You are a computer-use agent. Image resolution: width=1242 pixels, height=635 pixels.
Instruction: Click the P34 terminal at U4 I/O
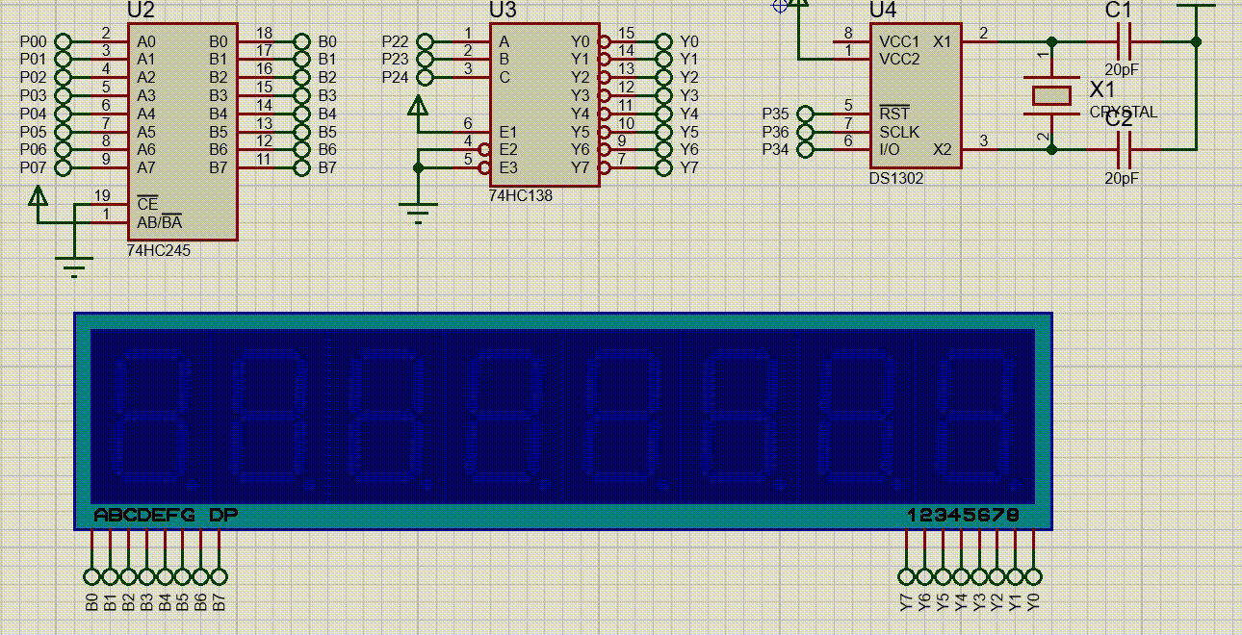(x=806, y=150)
